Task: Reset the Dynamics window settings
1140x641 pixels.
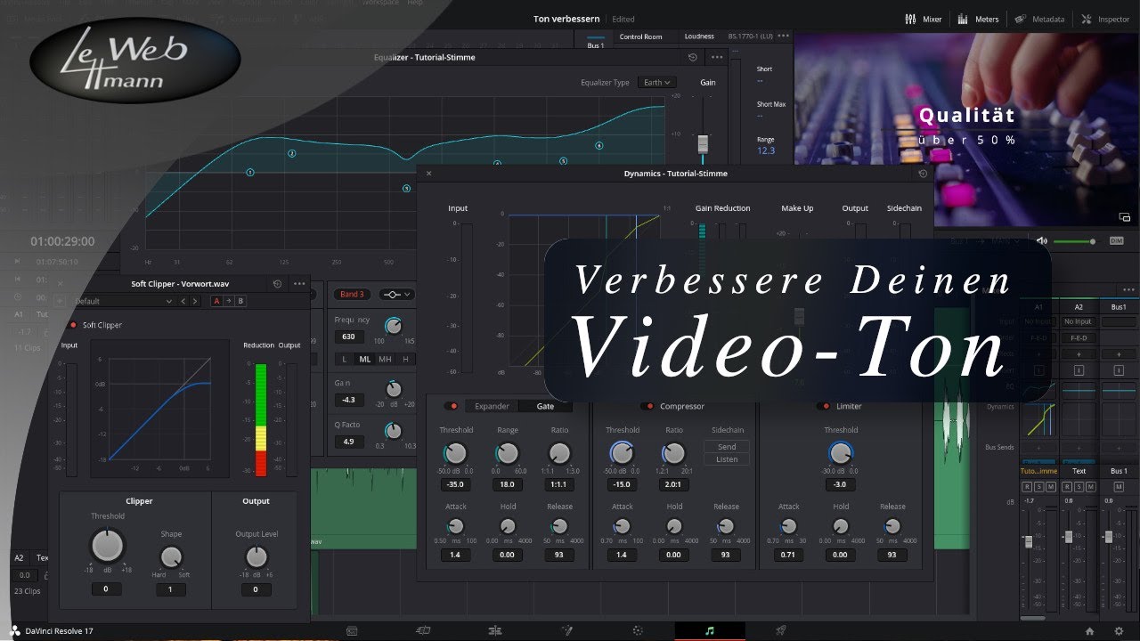Action: (x=923, y=174)
